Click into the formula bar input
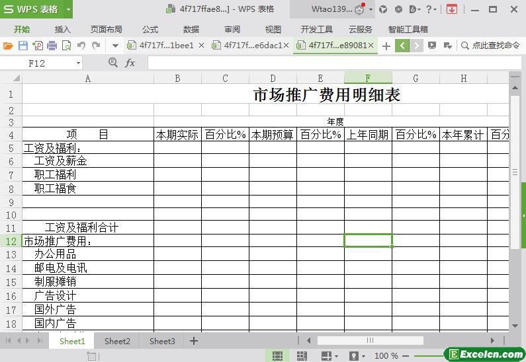Screen dimensions: 526x362 pyautogui.click(x=334, y=63)
